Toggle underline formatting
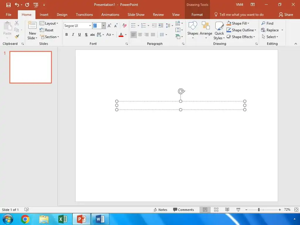300x225 pixels. [79, 35]
